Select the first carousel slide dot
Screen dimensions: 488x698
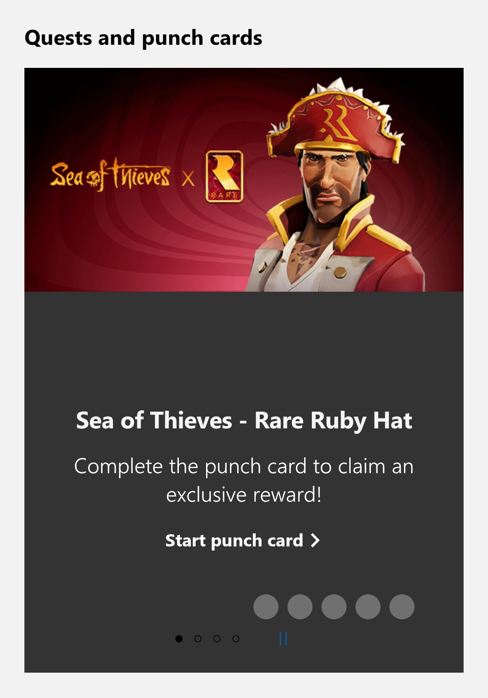coord(179,639)
